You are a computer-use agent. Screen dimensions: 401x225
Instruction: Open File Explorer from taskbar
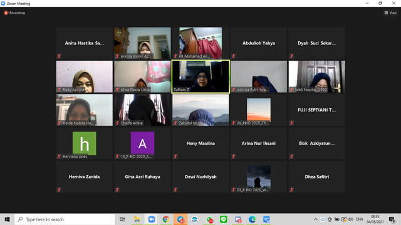pyautogui.click(x=137, y=219)
